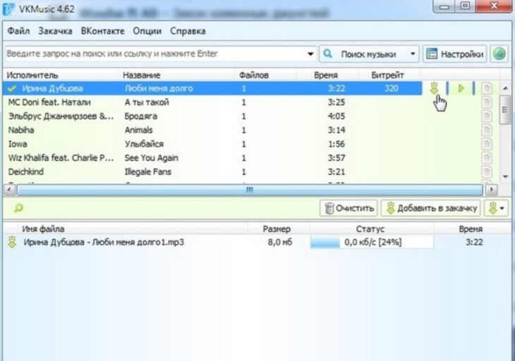
Task: Click song title А ты такой
Action: click(147, 102)
